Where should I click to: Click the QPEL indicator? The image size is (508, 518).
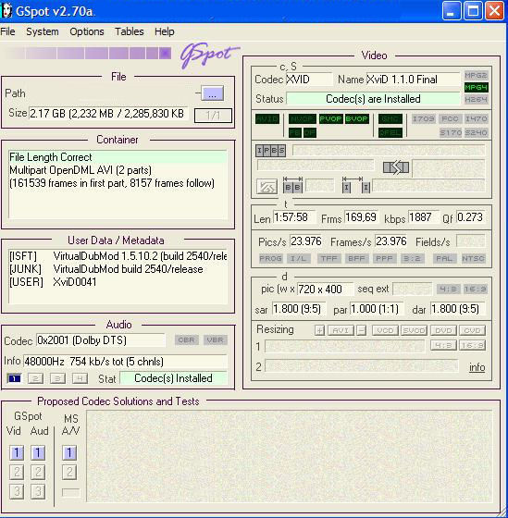pyautogui.click(x=390, y=132)
